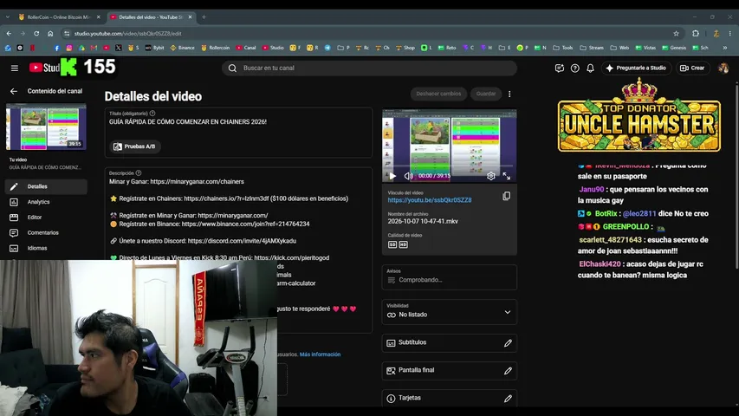Open the feedback icon in Studio header
739x416 pixels.
[560, 68]
